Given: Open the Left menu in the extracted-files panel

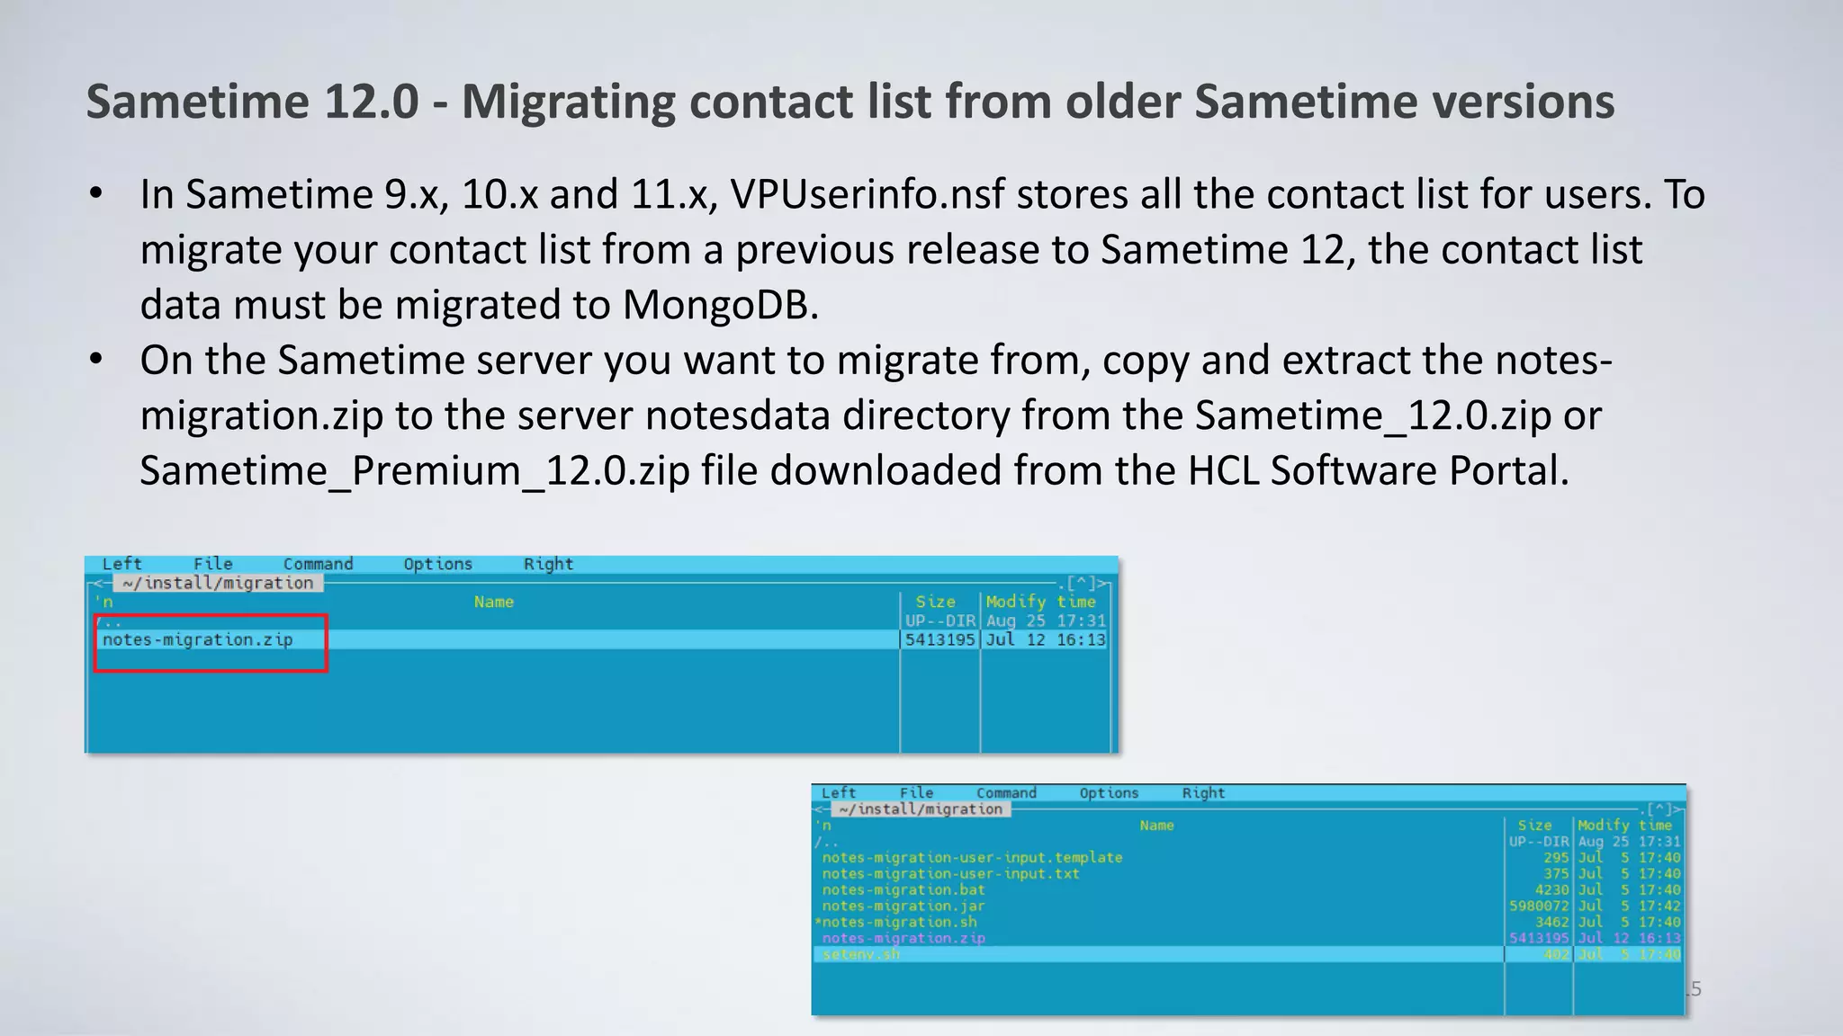Looking at the screenshot, I should [x=839, y=792].
